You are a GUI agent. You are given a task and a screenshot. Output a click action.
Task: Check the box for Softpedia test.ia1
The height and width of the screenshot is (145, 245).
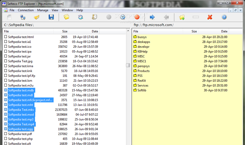(x=6, y=42)
